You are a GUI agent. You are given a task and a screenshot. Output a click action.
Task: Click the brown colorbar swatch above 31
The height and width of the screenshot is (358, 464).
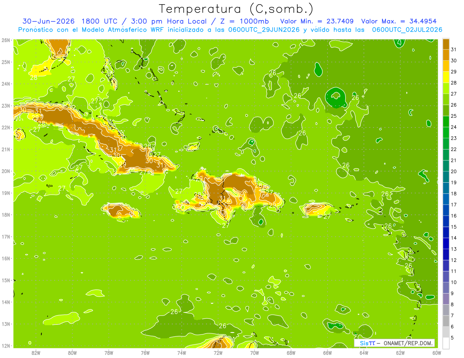(x=446, y=44)
